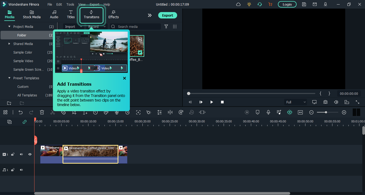
Task: Click the green Export button
Action: [168, 15]
